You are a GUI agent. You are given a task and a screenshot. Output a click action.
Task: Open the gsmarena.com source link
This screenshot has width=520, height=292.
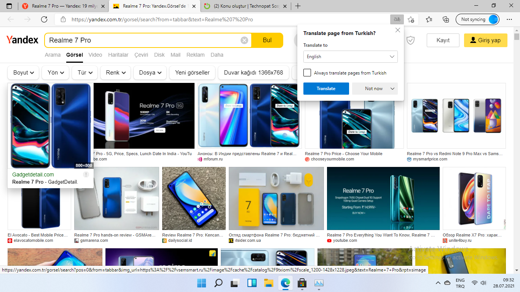pos(94,240)
